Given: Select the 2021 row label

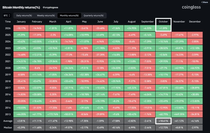Looking at the screenshot, I should point(8,61).
